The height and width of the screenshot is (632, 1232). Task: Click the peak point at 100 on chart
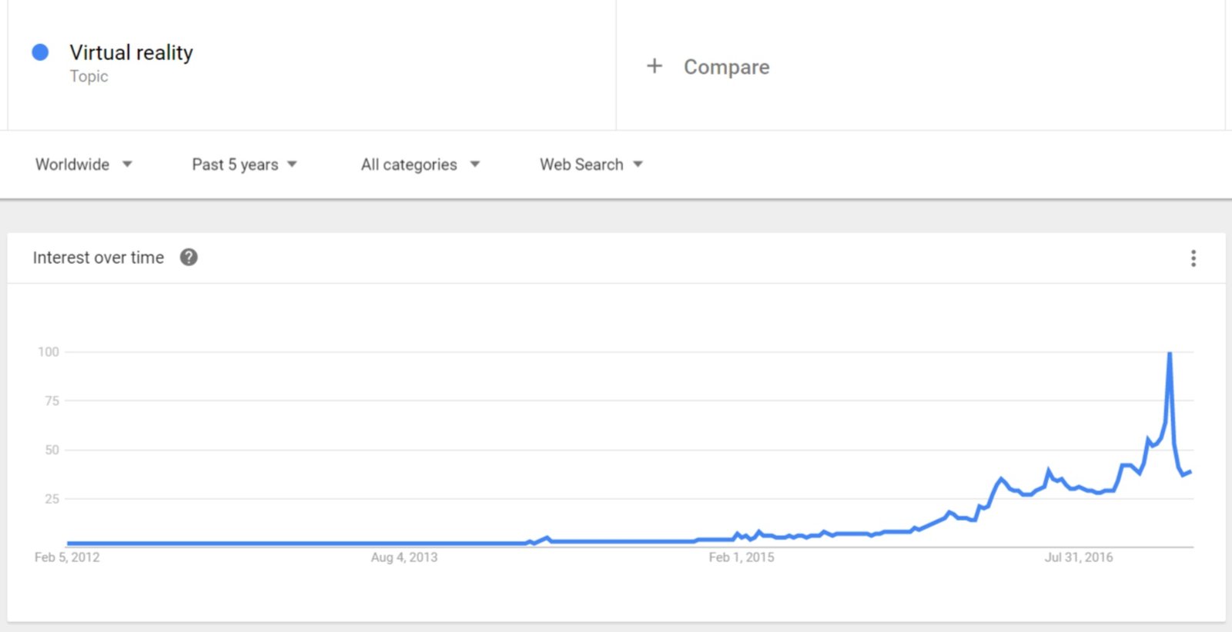pos(1170,353)
